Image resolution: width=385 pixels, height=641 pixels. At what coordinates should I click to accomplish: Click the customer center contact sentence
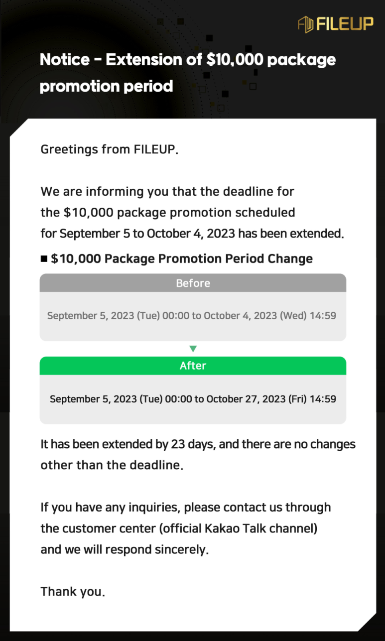186,529
